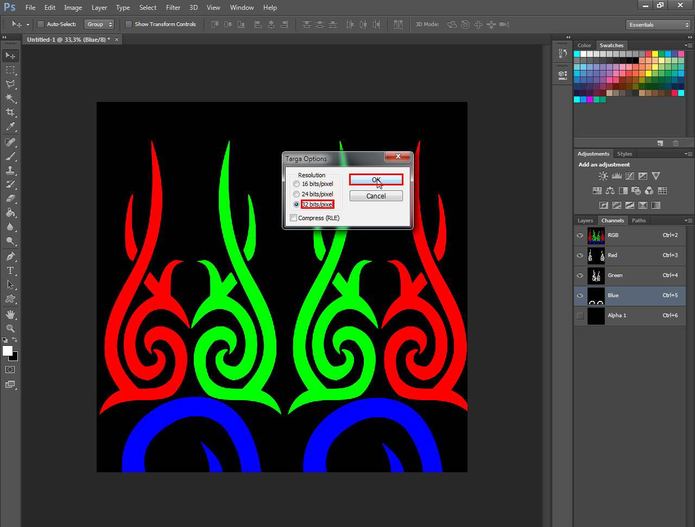The width and height of the screenshot is (695, 527).
Task: Activate the Zoom tool
Action: [x=10, y=328]
